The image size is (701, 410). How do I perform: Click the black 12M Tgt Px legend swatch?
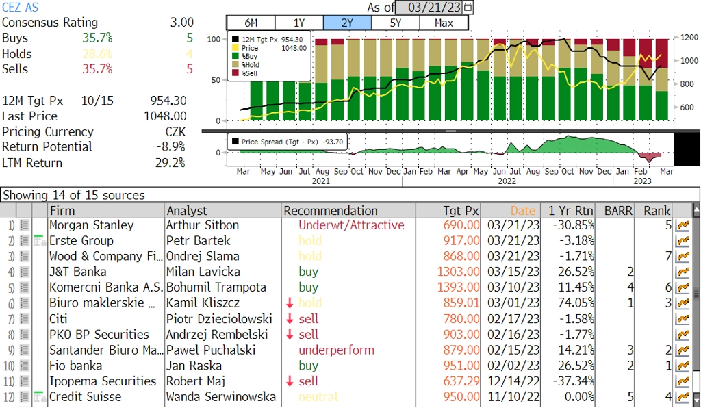[235, 40]
